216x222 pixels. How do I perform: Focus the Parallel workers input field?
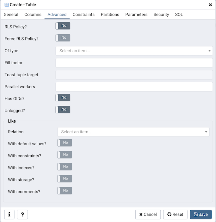134,87
